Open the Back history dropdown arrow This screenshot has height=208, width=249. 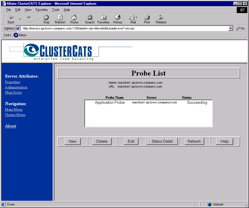[20, 19]
